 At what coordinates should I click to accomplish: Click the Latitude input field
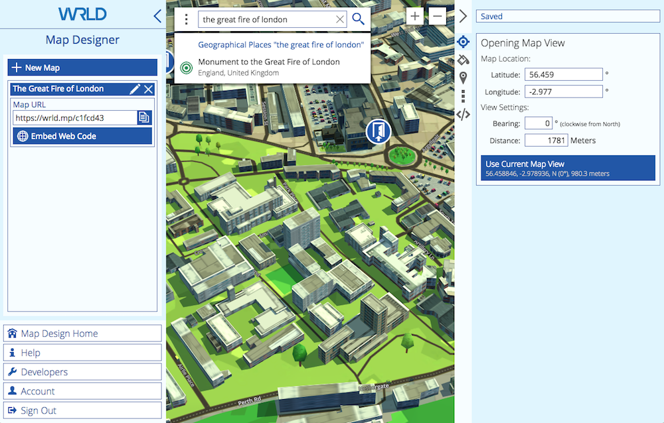click(x=564, y=75)
